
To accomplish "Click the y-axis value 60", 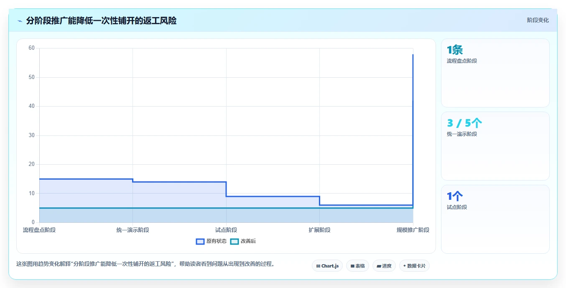I will [x=31, y=48].
